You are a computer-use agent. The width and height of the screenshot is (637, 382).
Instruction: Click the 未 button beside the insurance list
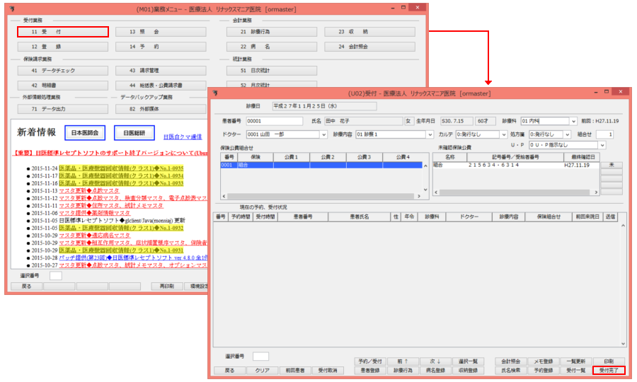tap(611, 165)
